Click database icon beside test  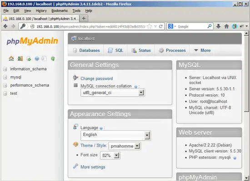click(5, 93)
